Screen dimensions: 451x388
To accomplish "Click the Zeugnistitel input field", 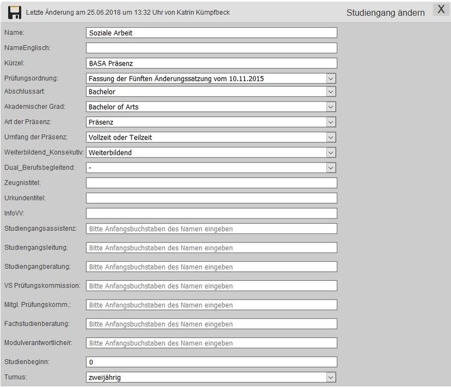I will pos(211,183).
